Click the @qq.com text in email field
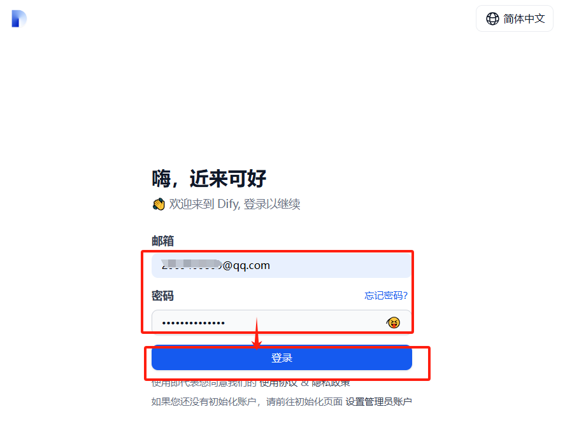Screen dimensions: 565x442 point(246,266)
